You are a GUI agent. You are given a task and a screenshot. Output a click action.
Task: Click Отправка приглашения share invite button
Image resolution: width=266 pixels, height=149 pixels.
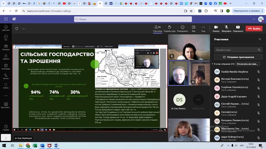pos(238,57)
